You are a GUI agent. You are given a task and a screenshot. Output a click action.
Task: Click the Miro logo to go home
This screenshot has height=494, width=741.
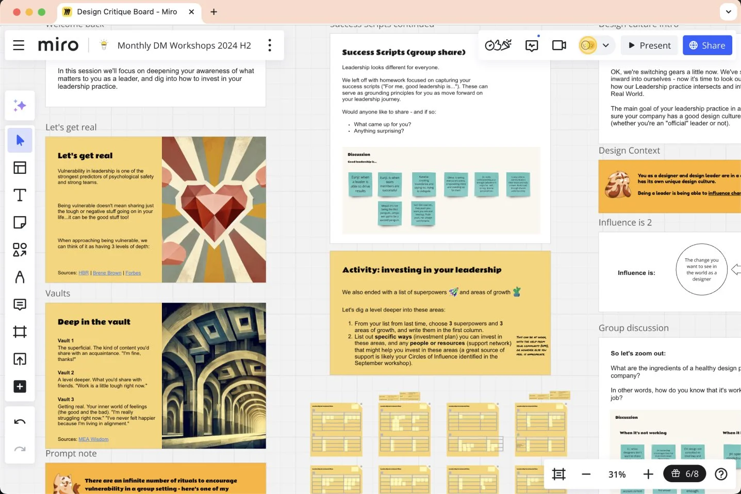pos(58,45)
